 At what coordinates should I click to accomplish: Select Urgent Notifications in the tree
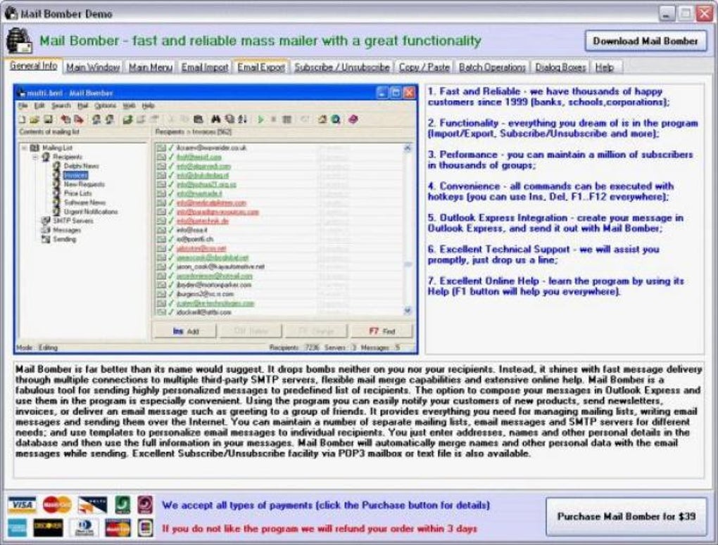(x=91, y=212)
